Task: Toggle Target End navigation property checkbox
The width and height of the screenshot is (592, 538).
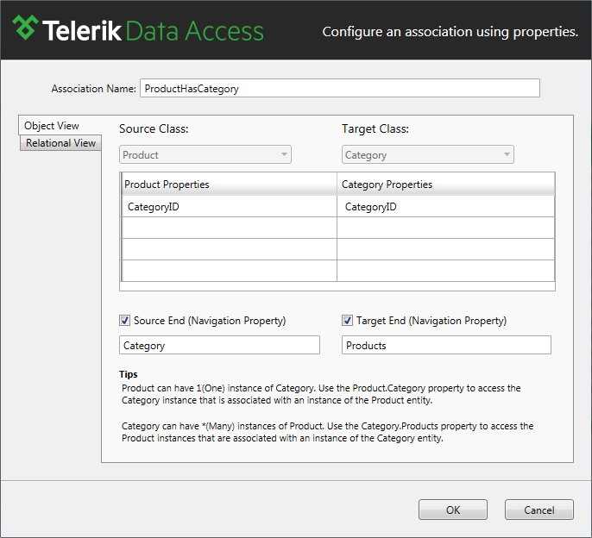Action: click(347, 321)
